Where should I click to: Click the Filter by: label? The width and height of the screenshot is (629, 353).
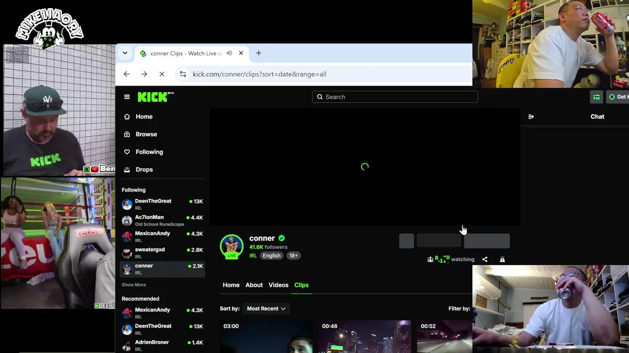(x=459, y=308)
